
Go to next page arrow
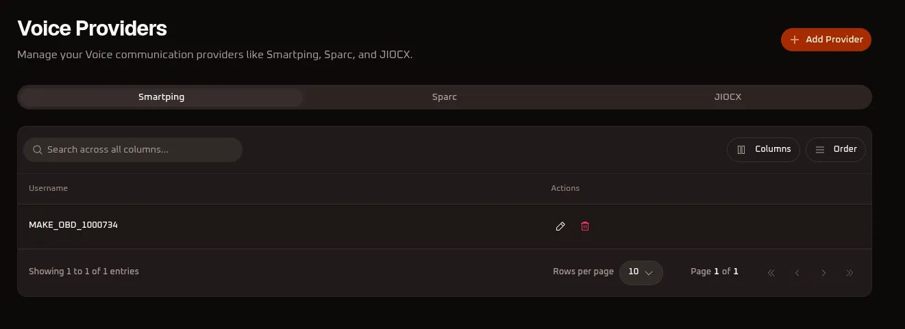coord(823,273)
